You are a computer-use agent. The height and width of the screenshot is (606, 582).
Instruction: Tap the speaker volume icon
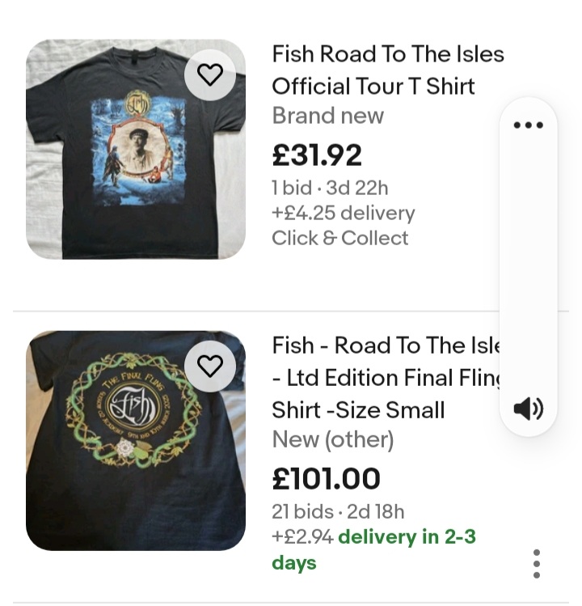pos(529,409)
